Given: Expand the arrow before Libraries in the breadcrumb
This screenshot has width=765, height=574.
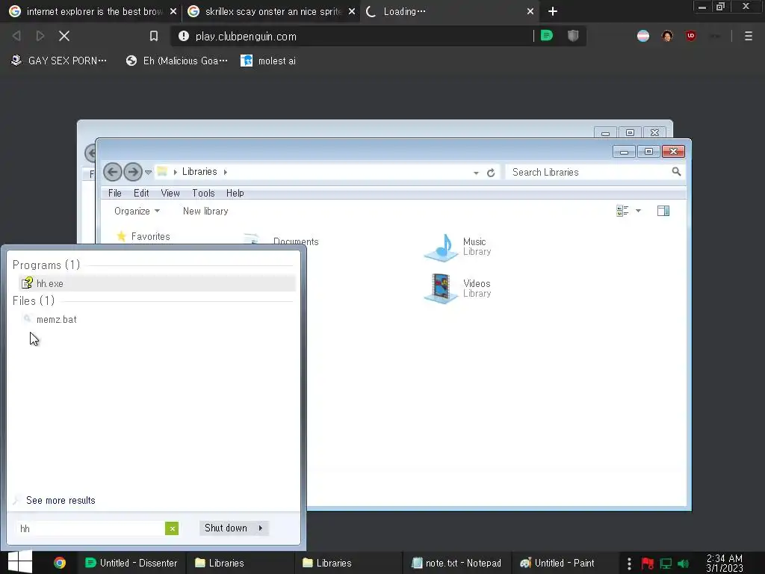Looking at the screenshot, I should click(x=175, y=173).
